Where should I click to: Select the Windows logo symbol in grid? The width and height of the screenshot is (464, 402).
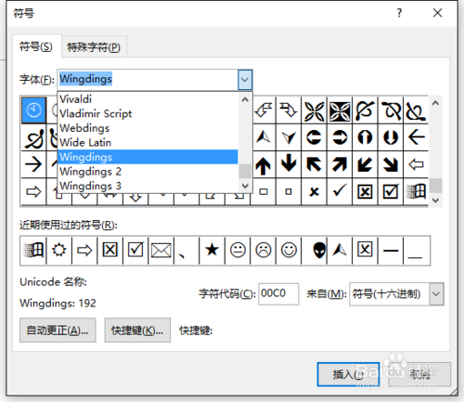pos(416,192)
